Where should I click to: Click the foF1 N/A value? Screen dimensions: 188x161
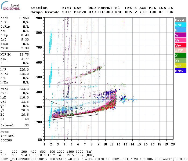click(26, 22)
